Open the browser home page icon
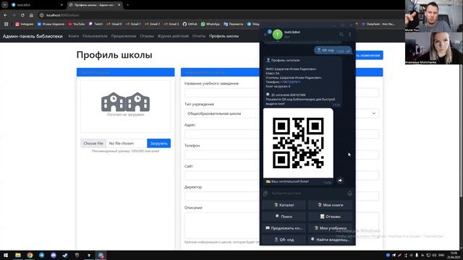Screen dimensions: 463x260 (x=31, y=15)
